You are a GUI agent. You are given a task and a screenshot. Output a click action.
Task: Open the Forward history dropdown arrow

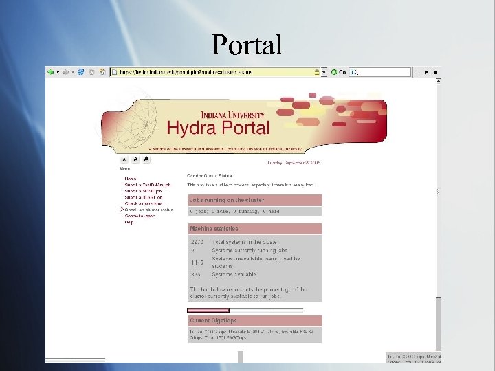(73, 72)
